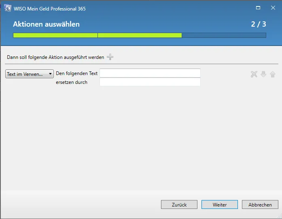Click the delete action X icon
The height and width of the screenshot is (219, 282).
254,74
